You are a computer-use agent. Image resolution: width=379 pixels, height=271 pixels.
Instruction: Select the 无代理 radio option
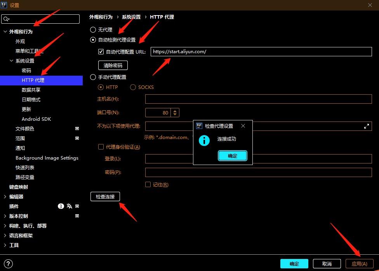93,29
